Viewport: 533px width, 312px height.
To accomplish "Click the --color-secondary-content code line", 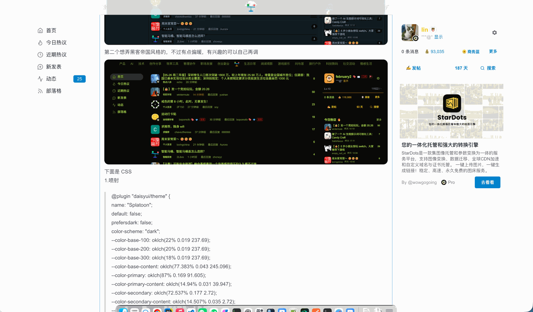I will [173, 302].
